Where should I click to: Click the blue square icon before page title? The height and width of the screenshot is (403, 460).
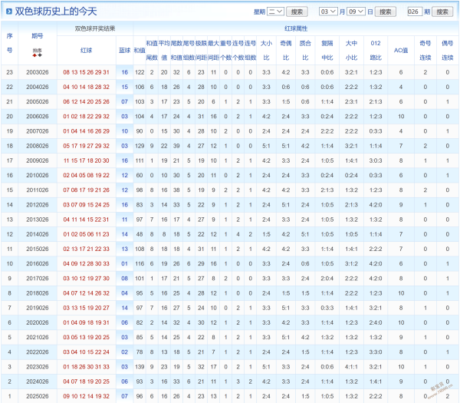(8, 11)
